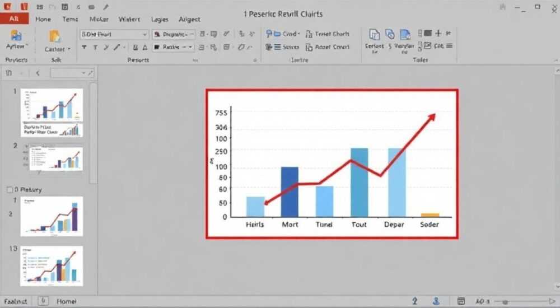Click the gray rectangle icon in quick access toolbar
The width and height of the screenshot is (560, 308).
coord(91,7)
